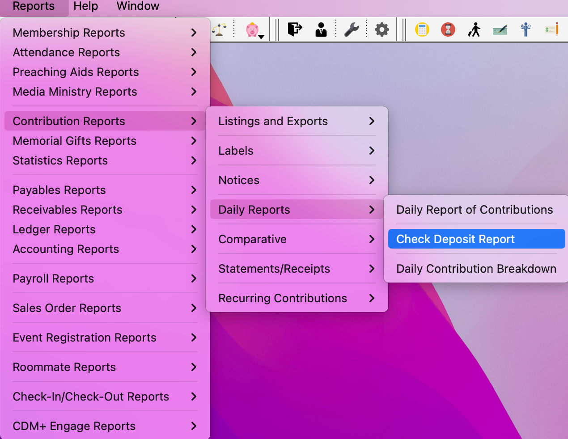Open the gear settings icon
The height and width of the screenshot is (439, 568).
[381, 30]
